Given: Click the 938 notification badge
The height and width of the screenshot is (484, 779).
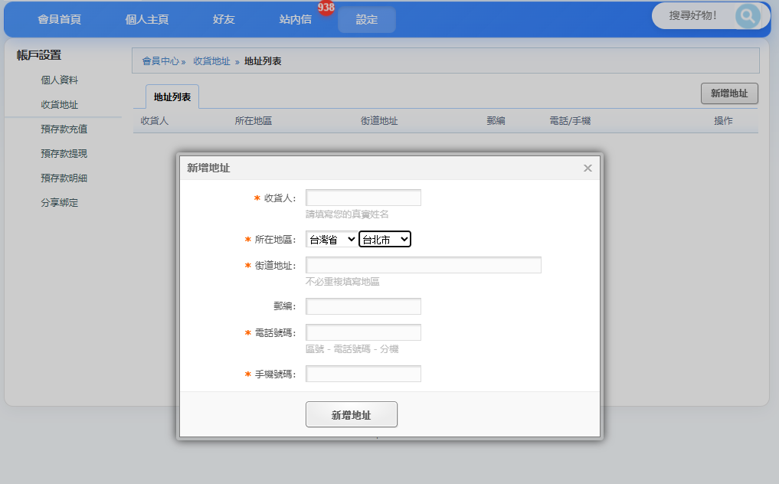Looking at the screenshot, I should coord(326,8).
